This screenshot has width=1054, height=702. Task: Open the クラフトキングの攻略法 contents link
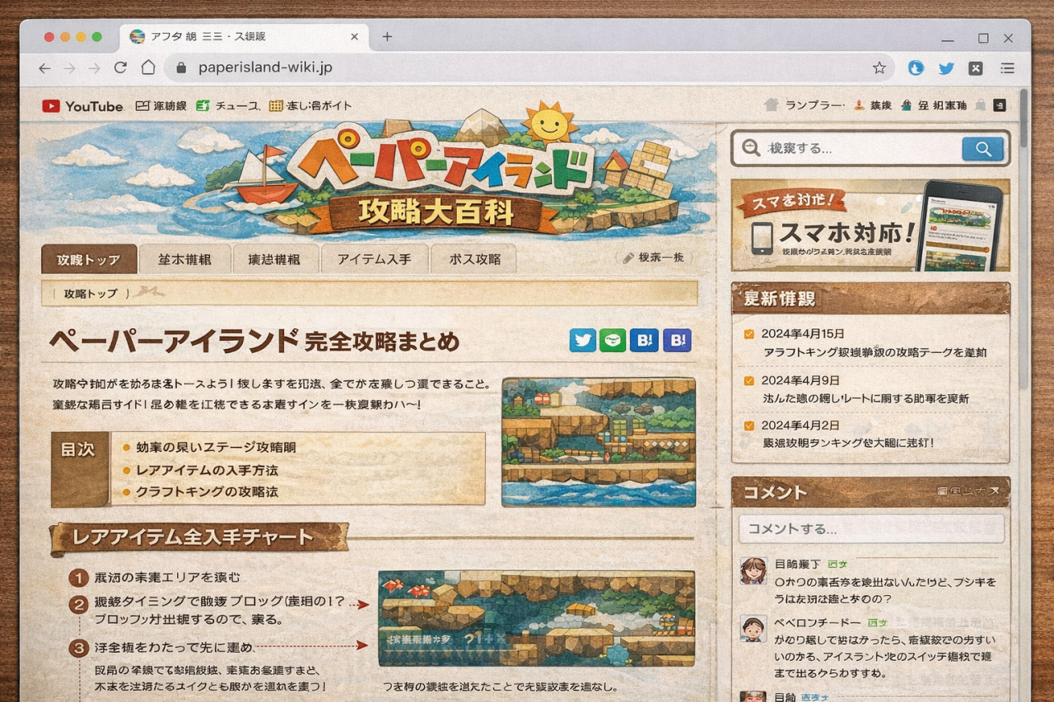(x=207, y=491)
